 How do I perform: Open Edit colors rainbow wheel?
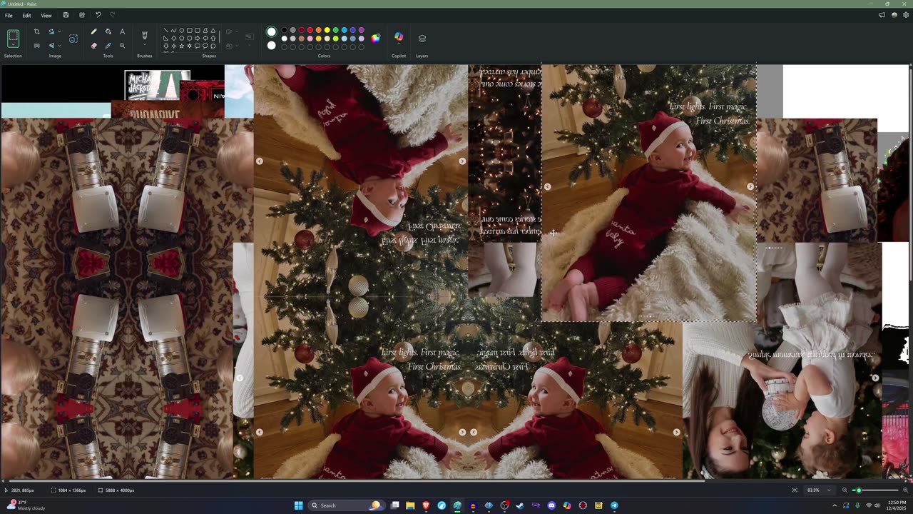click(x=375, y=38)
